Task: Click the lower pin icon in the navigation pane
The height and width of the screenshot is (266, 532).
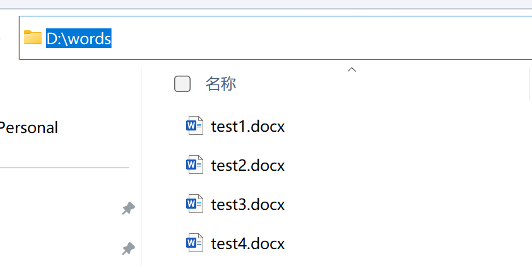Action: (128, 249)
